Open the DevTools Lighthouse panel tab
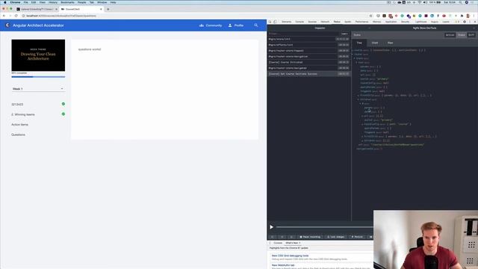Screen dimensions: 478x269 tap(420, 22)
